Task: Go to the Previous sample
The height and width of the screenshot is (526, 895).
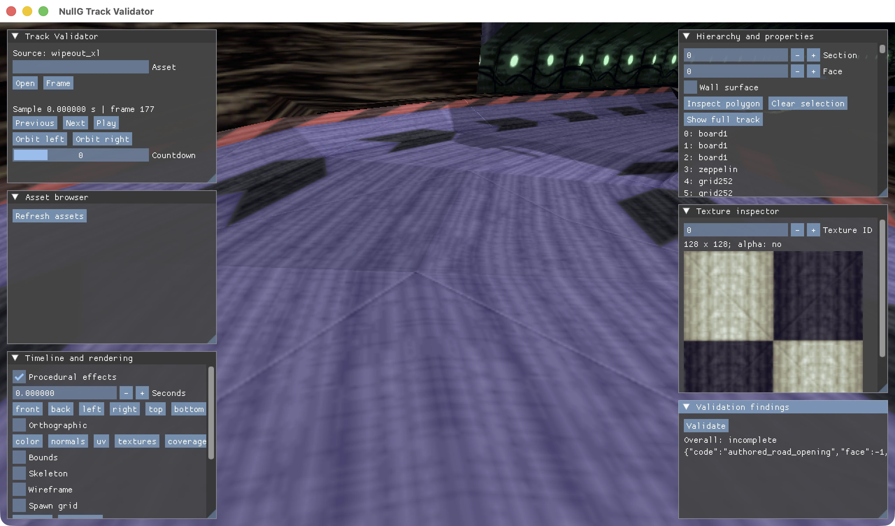Action: pos(35,123)
